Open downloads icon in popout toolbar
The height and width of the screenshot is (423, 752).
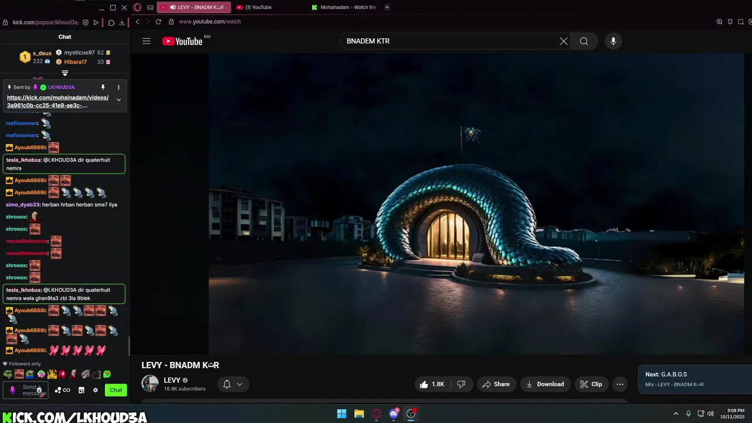tap(122, 22)
